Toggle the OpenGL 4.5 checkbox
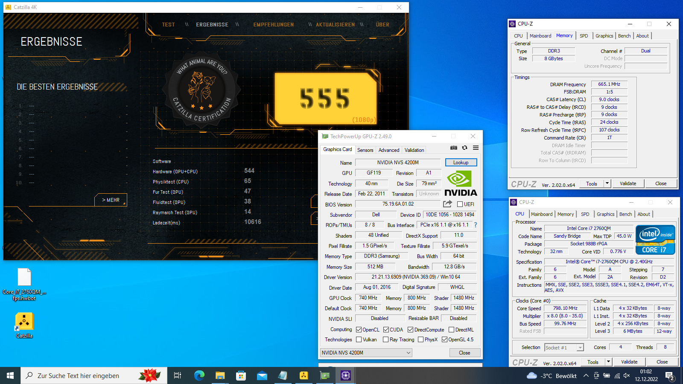 tap(444, 340)
